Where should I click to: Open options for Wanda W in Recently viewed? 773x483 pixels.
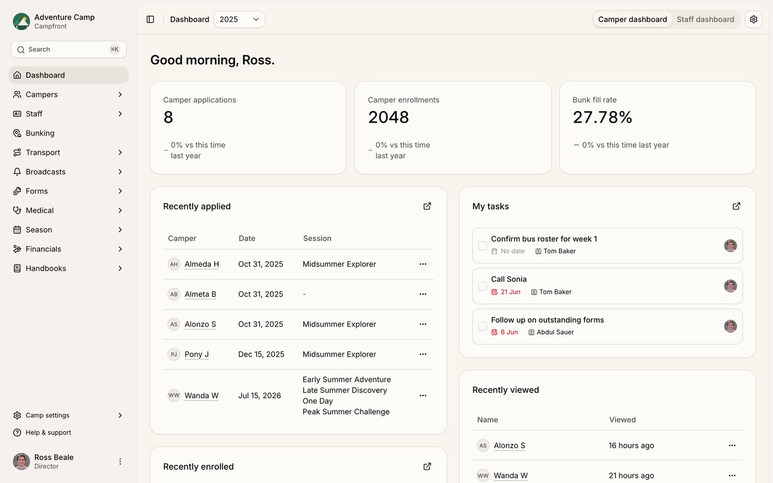pos(732,475)
